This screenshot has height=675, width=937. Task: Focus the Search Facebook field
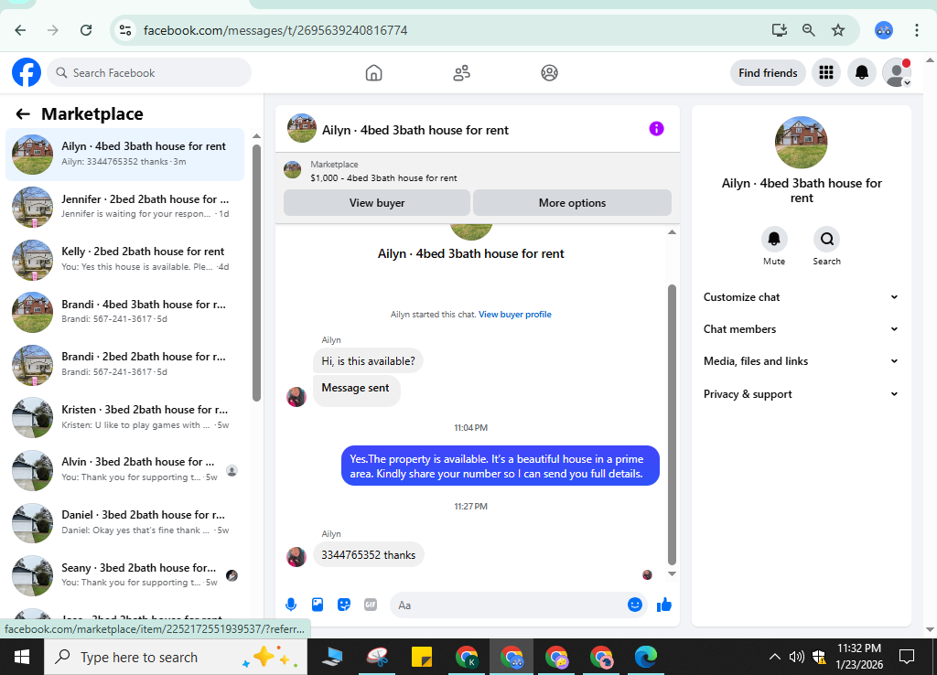(149, 73)
